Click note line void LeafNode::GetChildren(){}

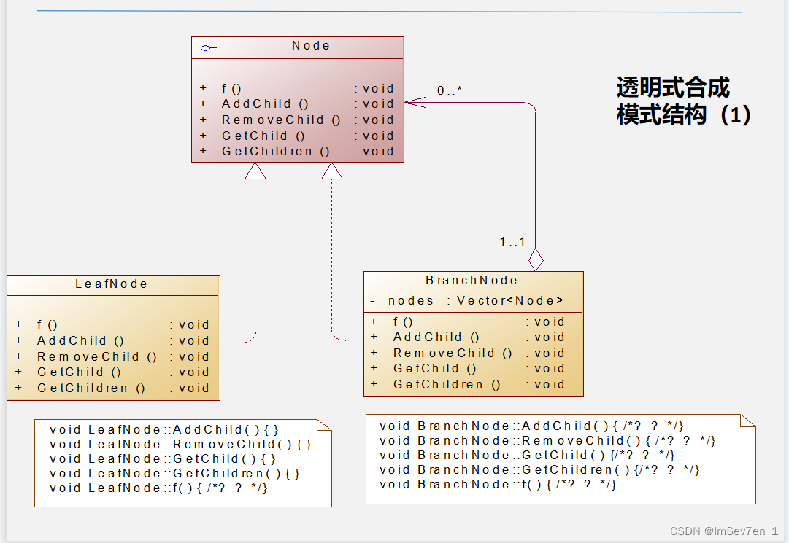(174, 474)
